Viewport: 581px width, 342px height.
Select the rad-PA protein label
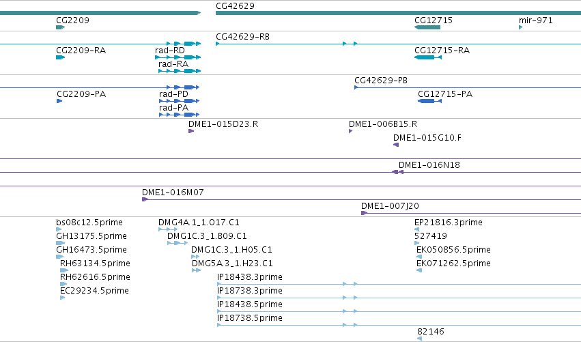coord(173,108)
